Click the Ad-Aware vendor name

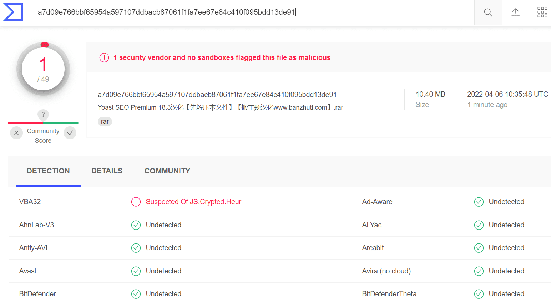pos(377,202)
